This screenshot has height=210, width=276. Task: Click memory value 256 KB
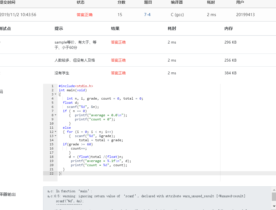230,60
